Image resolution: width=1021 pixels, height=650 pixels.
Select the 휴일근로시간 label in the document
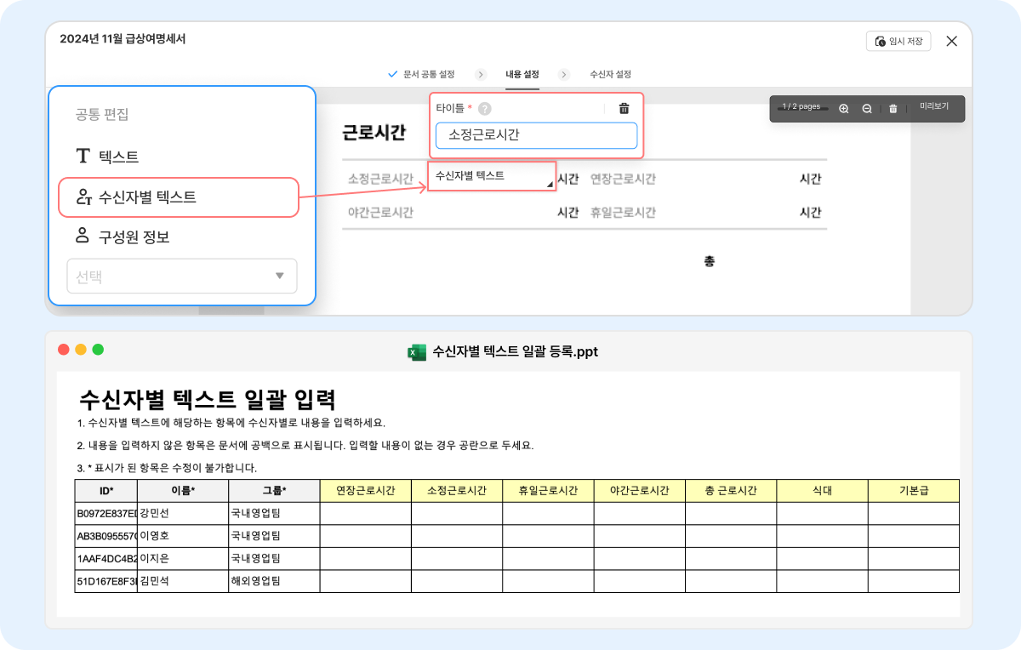(623, 213)
